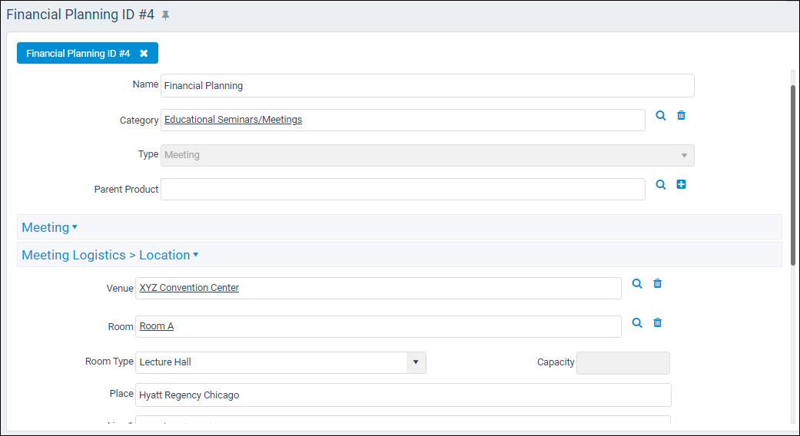
Task: Click the Capacity label
Action: [556, 362]
